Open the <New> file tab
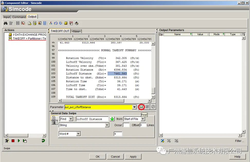Image resolution: width=250 pixels, height=162 pixels. (x=76, y=31)
